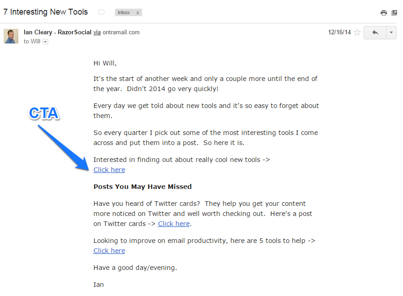
Task: Click the "Posts You May Have Missed" heading
Action: point(142,187)
